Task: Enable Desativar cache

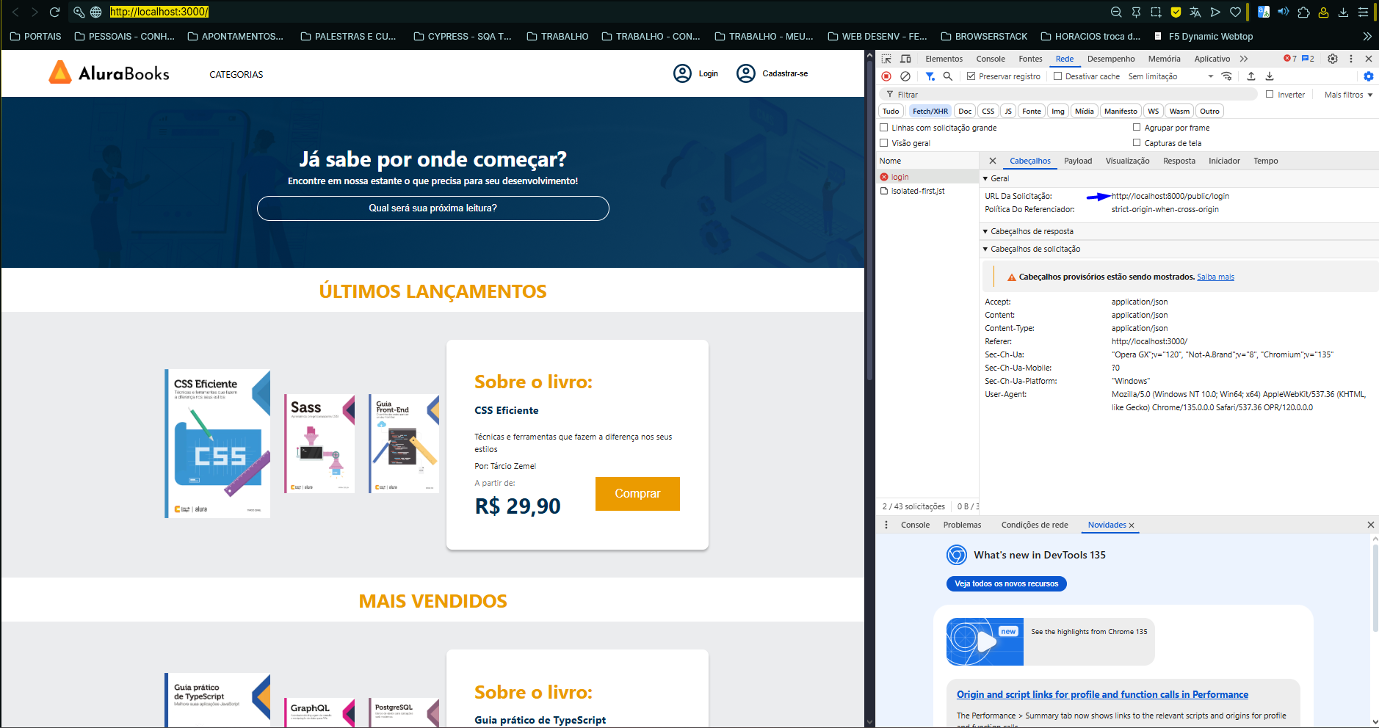Action: (x=1056, y=76)
